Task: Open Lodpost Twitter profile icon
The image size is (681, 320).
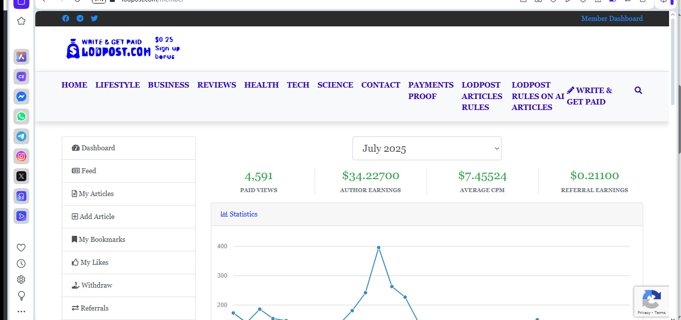Action: coord(94,18)
